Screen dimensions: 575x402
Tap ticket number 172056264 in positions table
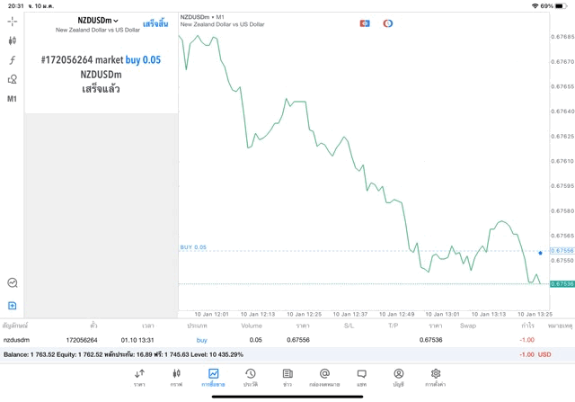pos(82,340)
